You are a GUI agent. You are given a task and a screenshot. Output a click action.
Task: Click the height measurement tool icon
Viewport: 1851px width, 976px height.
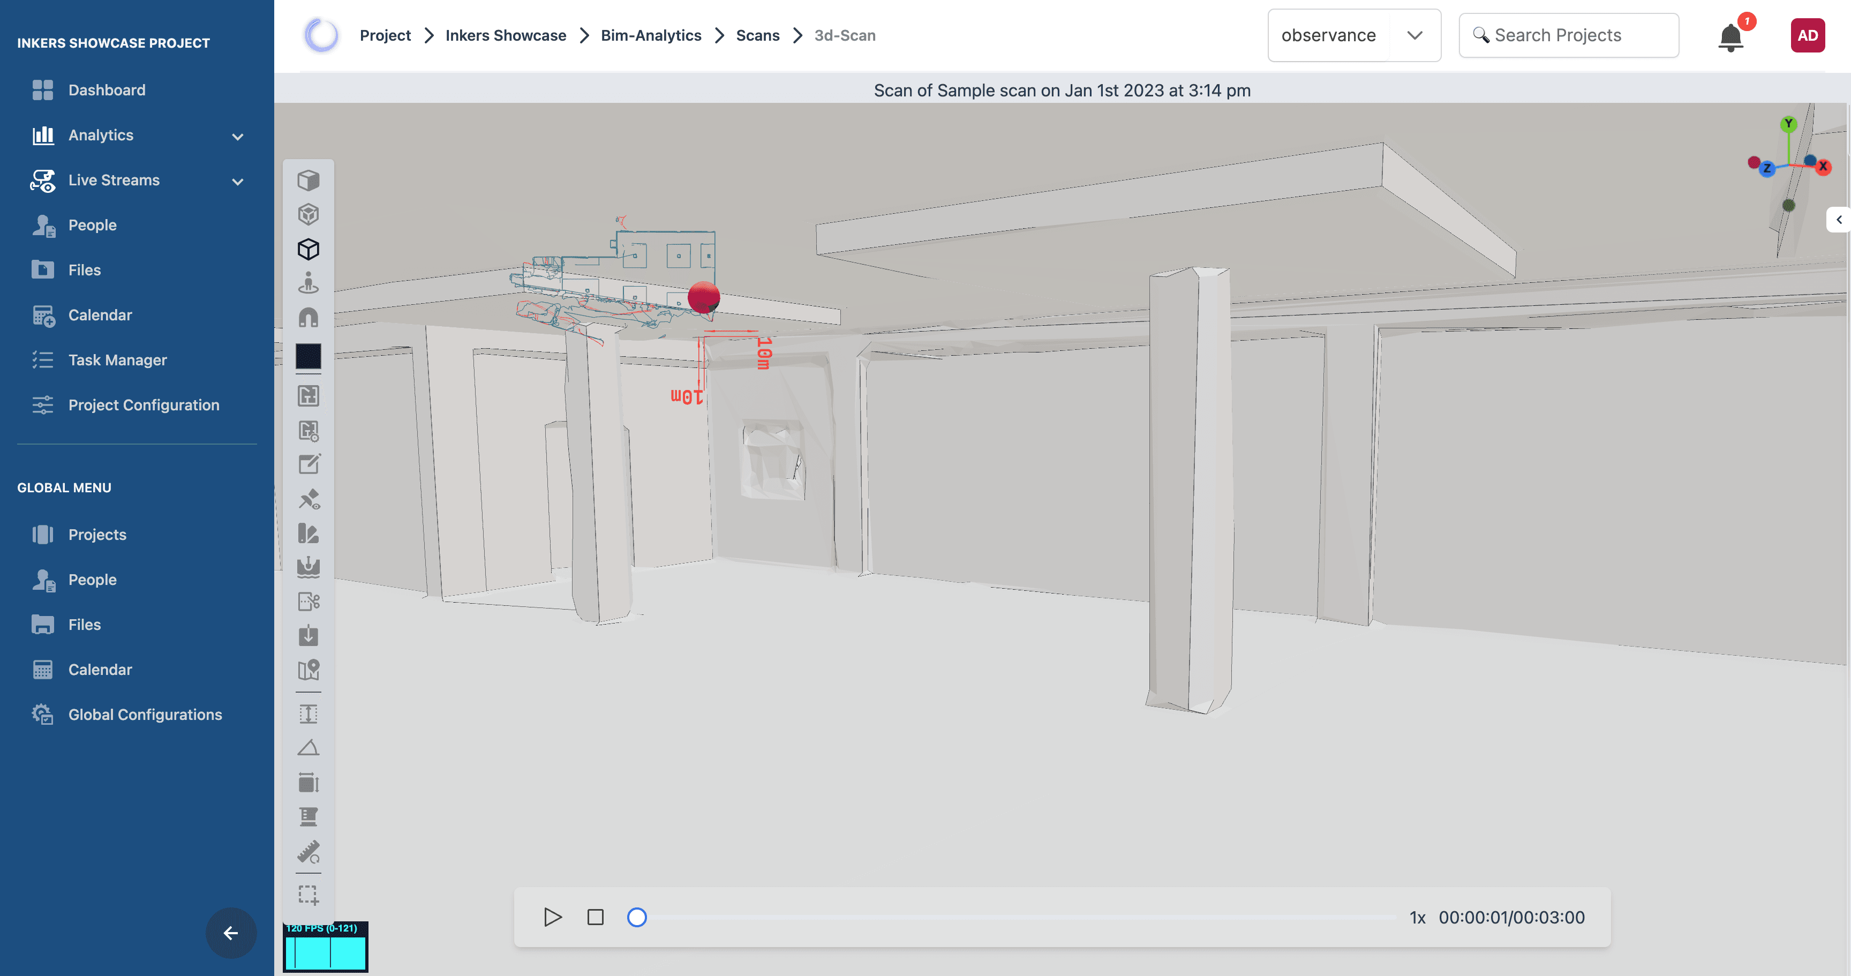pos(308,714)
